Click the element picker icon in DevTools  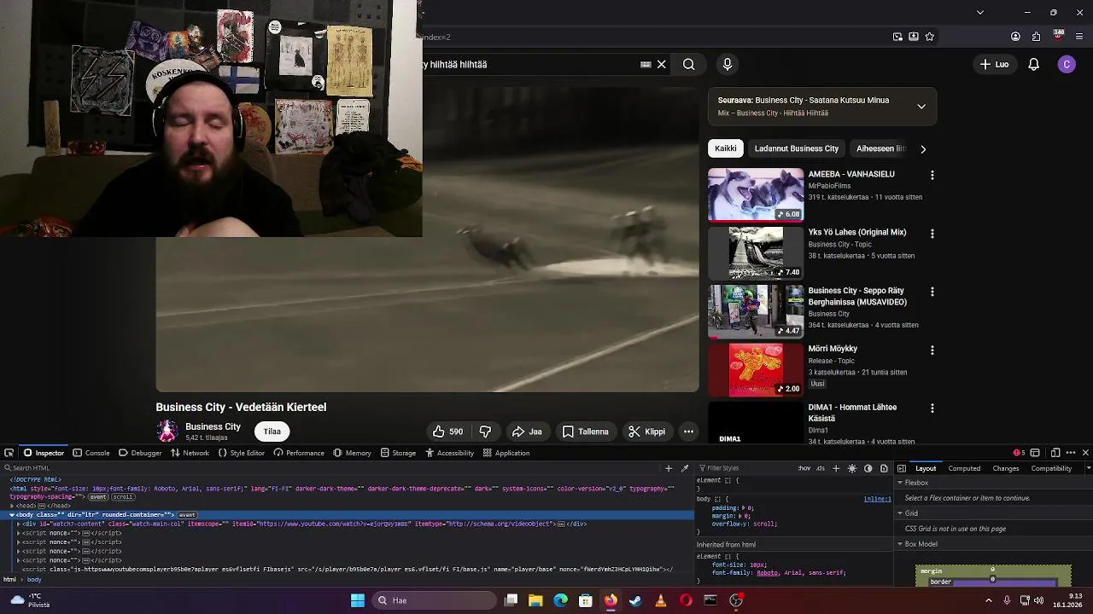pos(9,453)
